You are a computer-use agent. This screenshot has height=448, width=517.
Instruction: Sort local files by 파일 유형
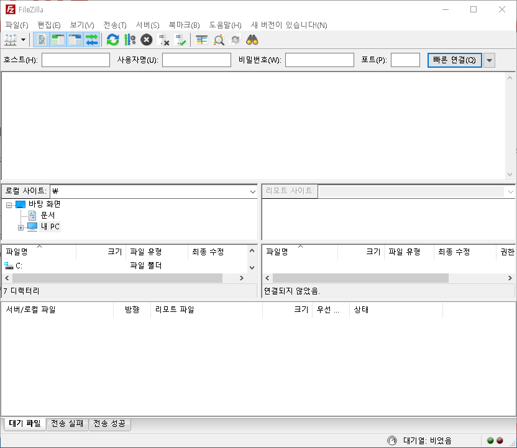pos(157,252)
